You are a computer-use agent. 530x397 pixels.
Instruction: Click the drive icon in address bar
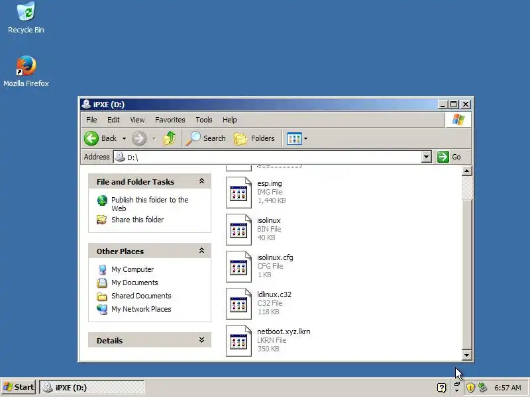pos(120,157)
